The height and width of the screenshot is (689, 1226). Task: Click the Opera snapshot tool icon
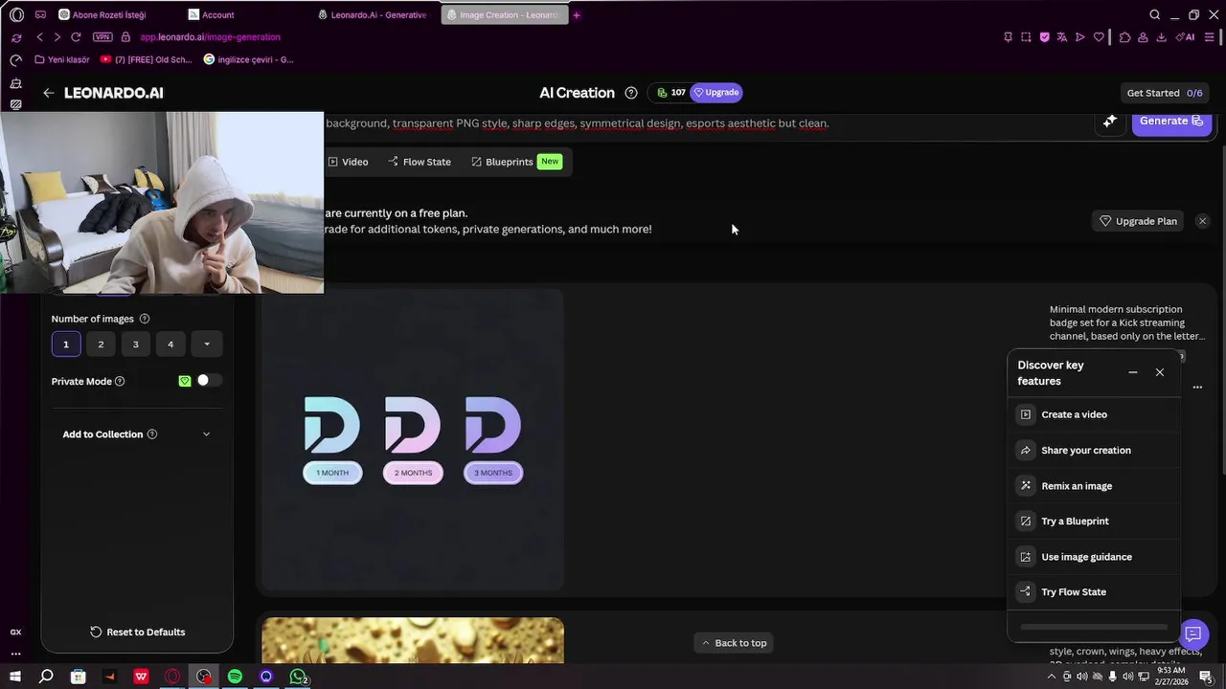point(1026,37)
